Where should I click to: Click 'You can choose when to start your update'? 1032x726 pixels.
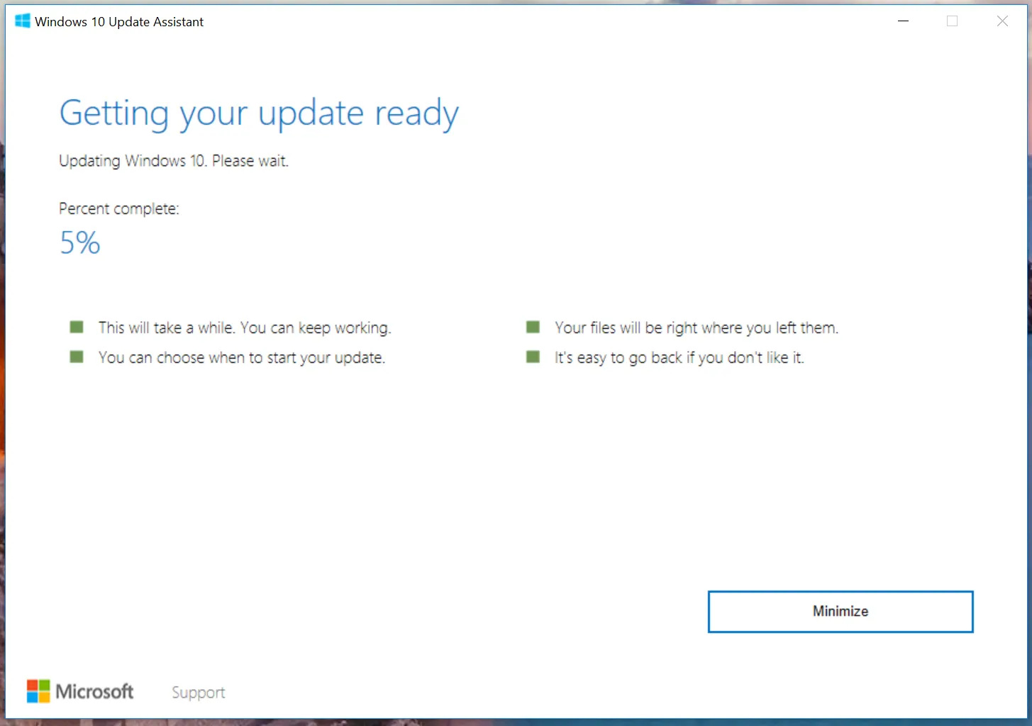coord(242,358)
